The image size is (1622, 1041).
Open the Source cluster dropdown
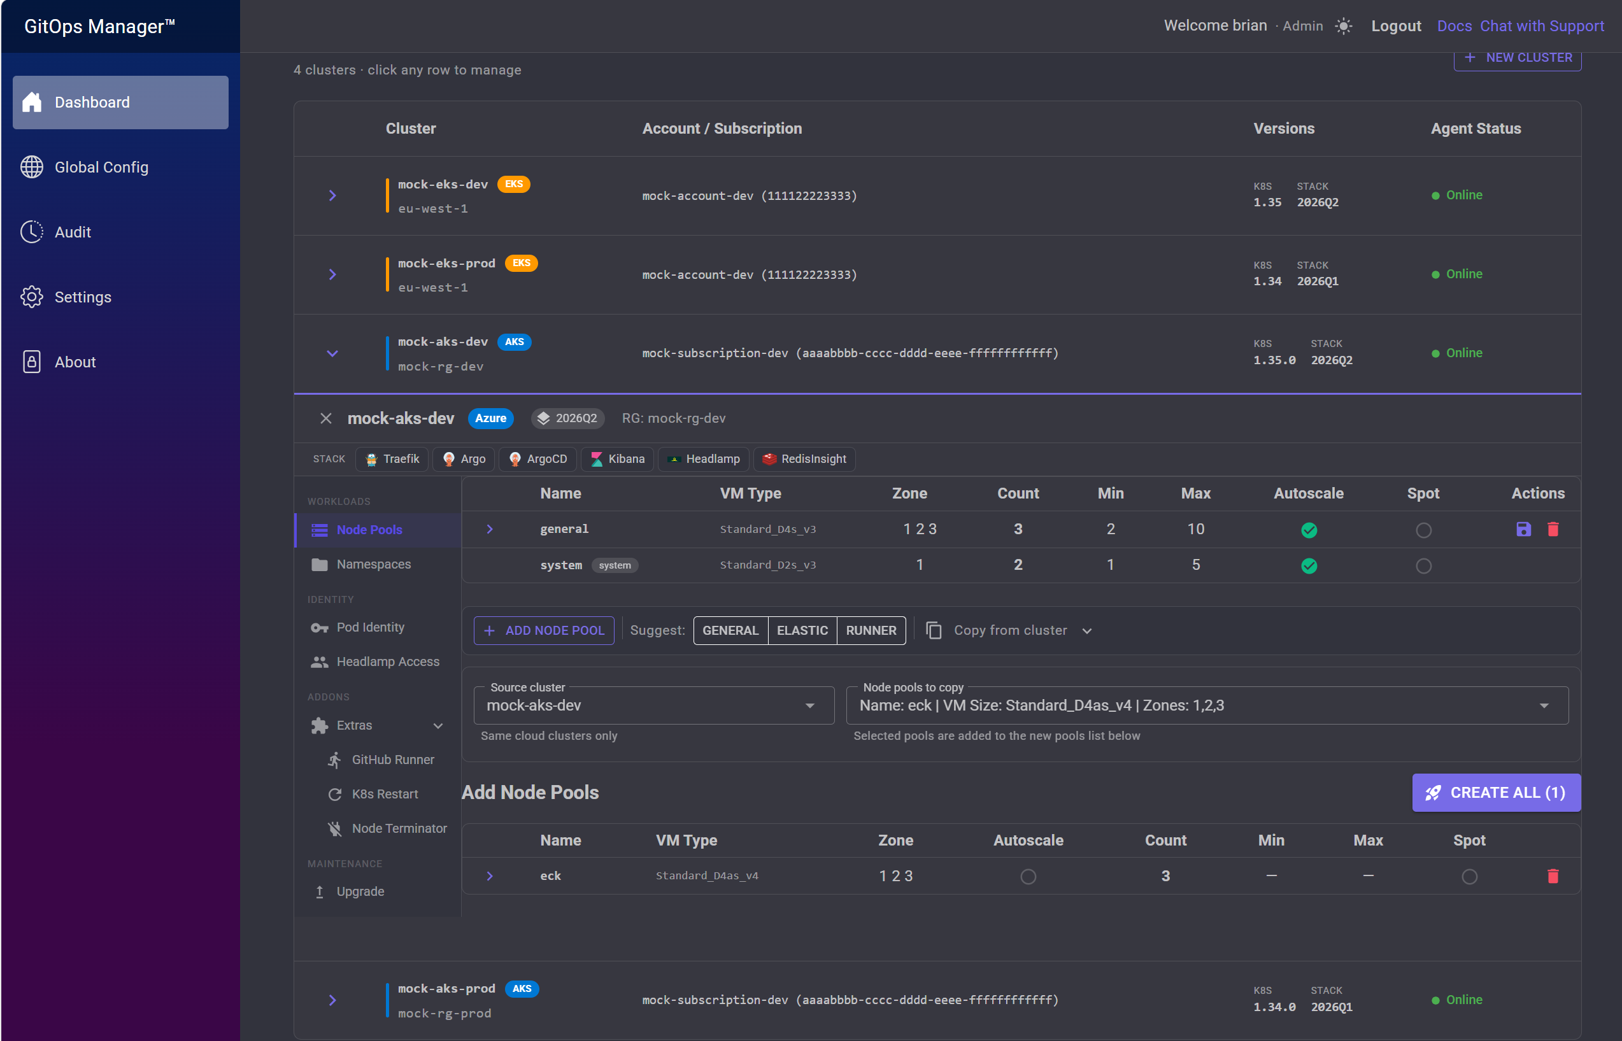(x=654, y=705)
